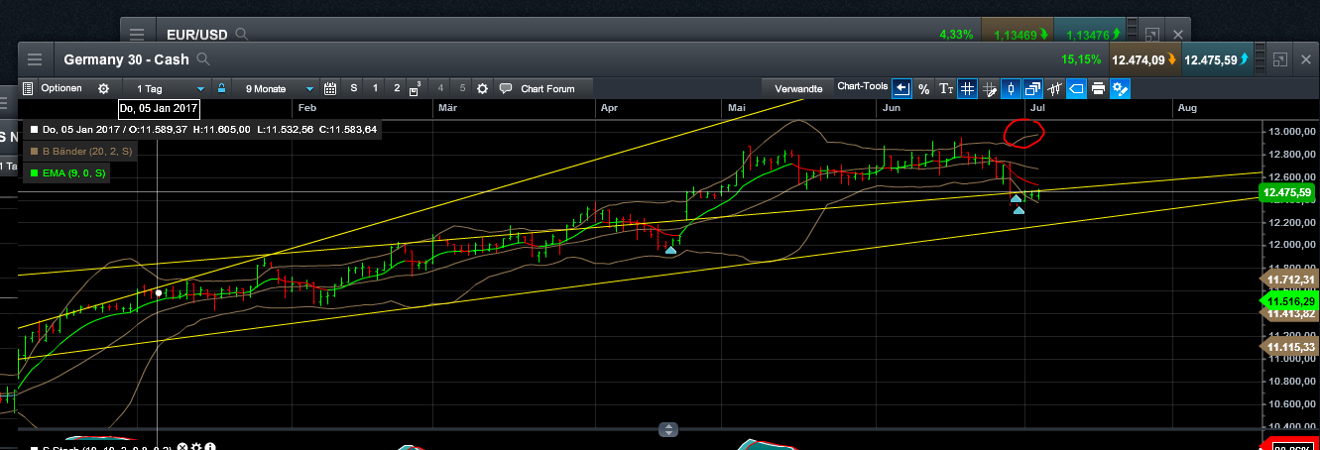This screenshot has height=450, width=1320.
Task: Click the Verwandte button
Action: click(x=798, y=88)
